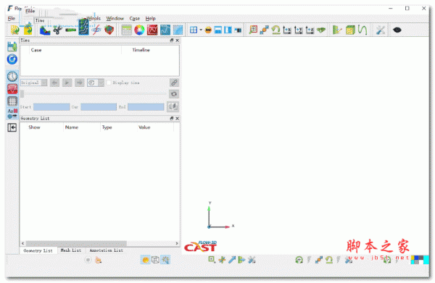Click the green gem icon in top toolbar
Image resolution: width=435 pixels, height=283 pixels.
click(321, 30)
